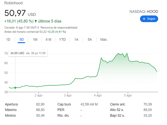Screen dimensions: 167x125
Task: Choose the YTD range tab
Action: click(x=62, y=40)
